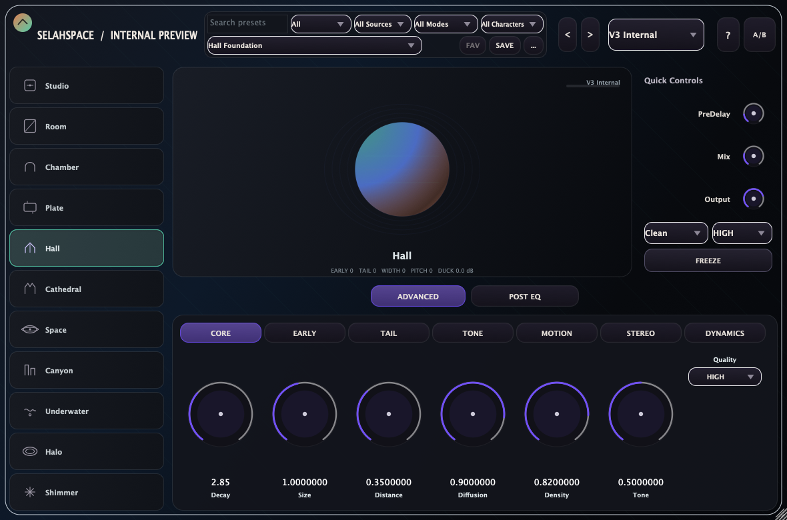
Task: Open the Clean character dropdown
Action: [x=676, y=233]
